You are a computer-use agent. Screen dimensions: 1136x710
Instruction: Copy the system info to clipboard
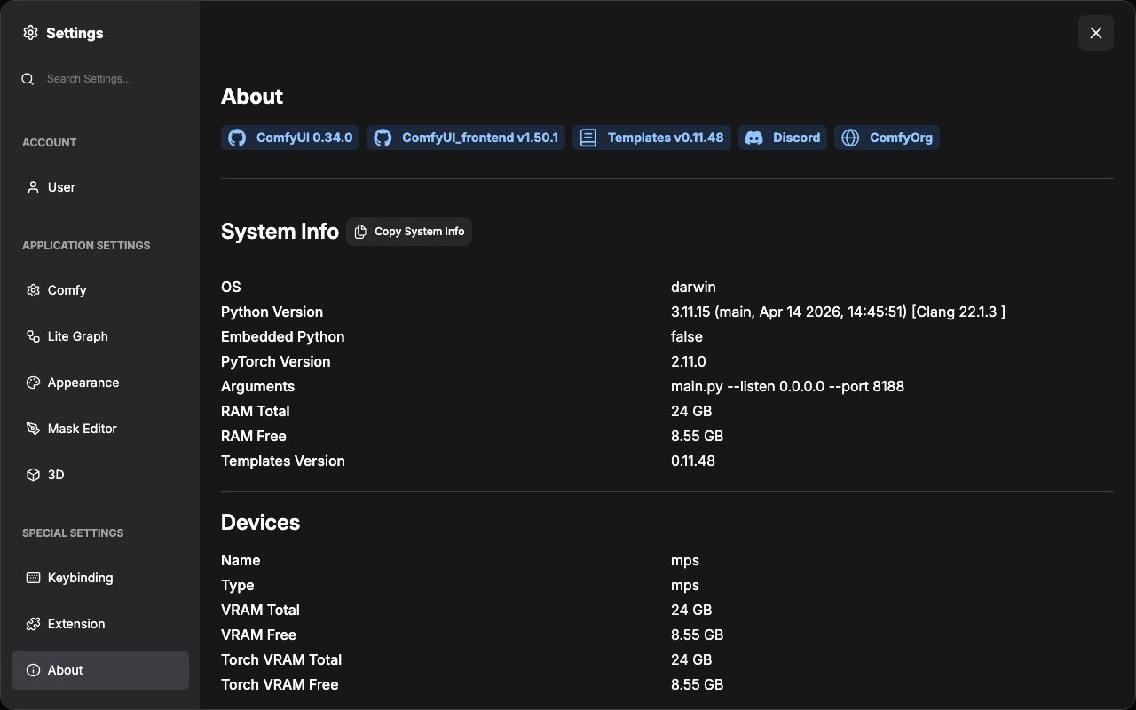click(x=409, y=232)
